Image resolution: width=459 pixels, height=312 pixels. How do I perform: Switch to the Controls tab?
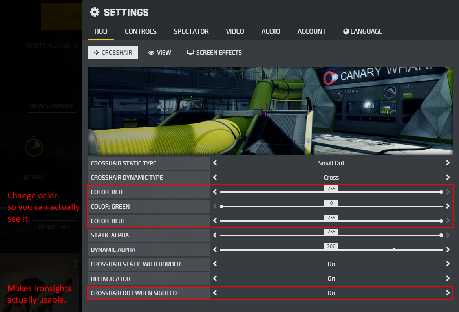pyautogui.click(x=141, y=31)
